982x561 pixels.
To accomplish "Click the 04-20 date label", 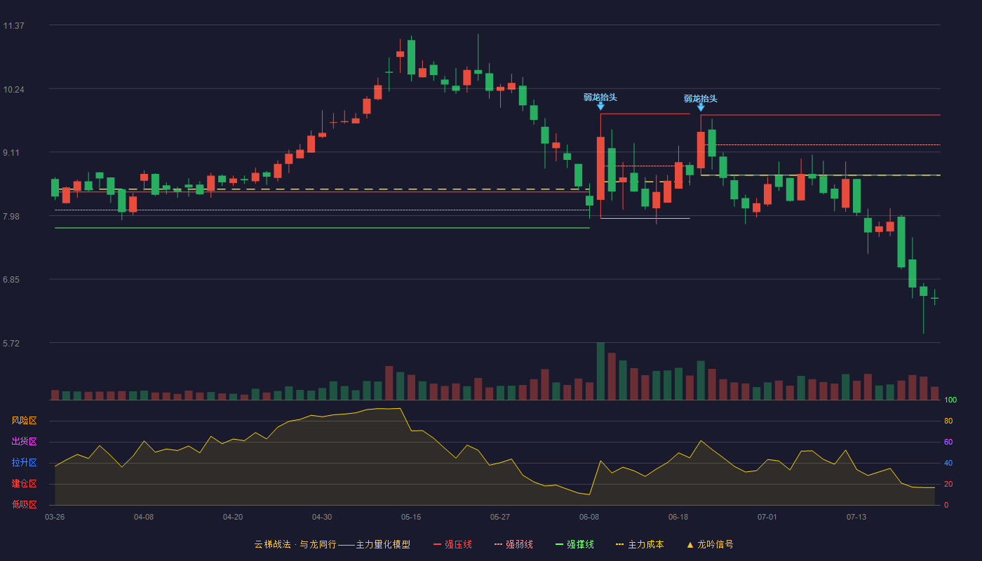I will coord(233,517).
